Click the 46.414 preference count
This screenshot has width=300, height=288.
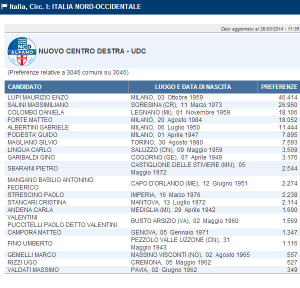click(288, 97)
